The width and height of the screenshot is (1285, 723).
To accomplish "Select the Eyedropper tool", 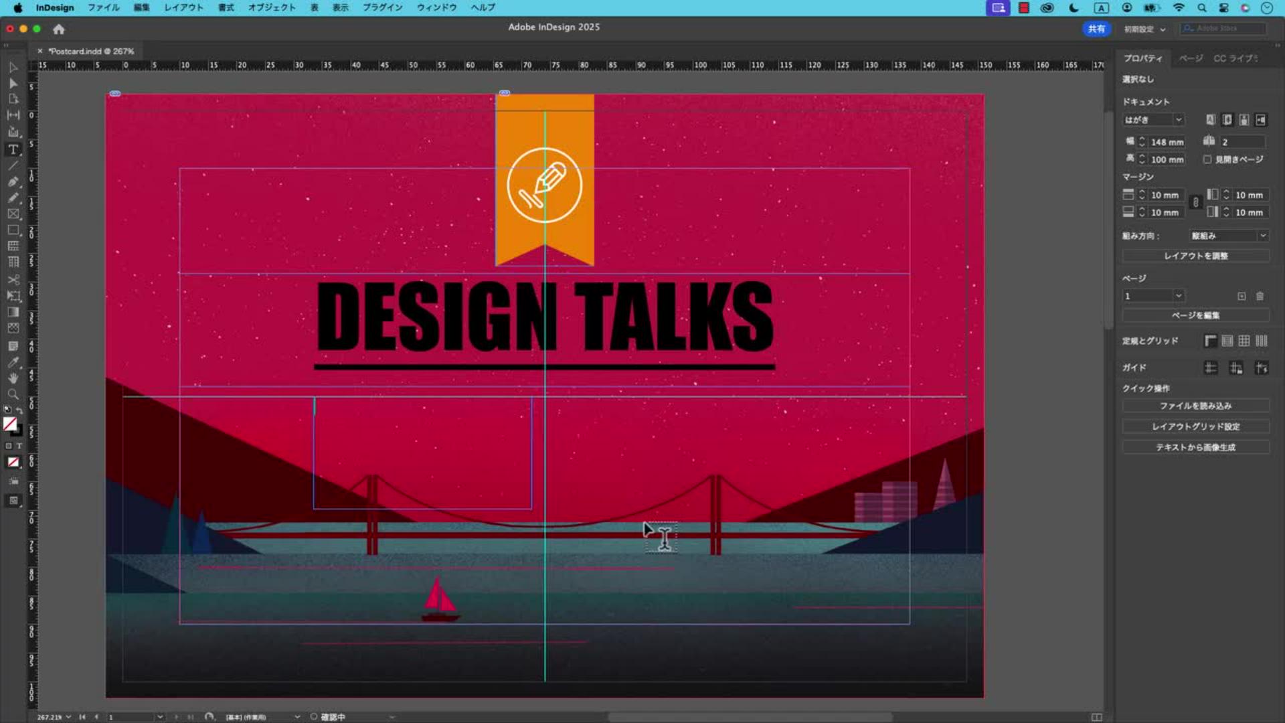I will (x=13, y=362).
